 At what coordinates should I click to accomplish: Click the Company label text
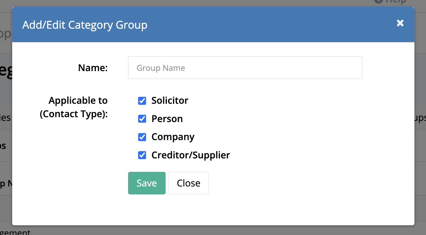[x=173, y=137]
